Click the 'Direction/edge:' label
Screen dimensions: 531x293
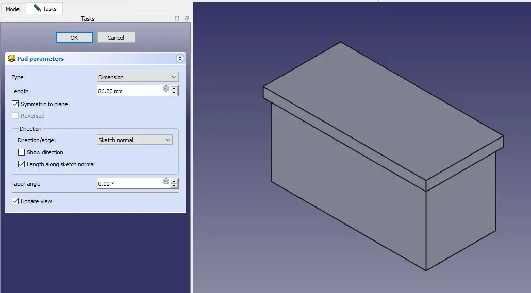pos(37,140)
